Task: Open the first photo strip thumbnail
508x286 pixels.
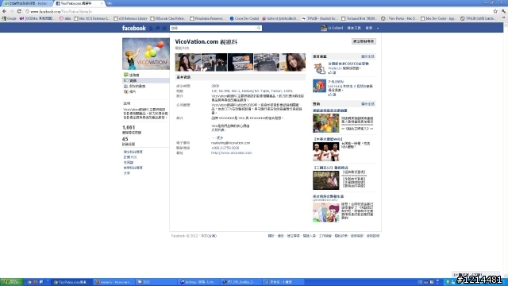Action: [x=187, y=62]
